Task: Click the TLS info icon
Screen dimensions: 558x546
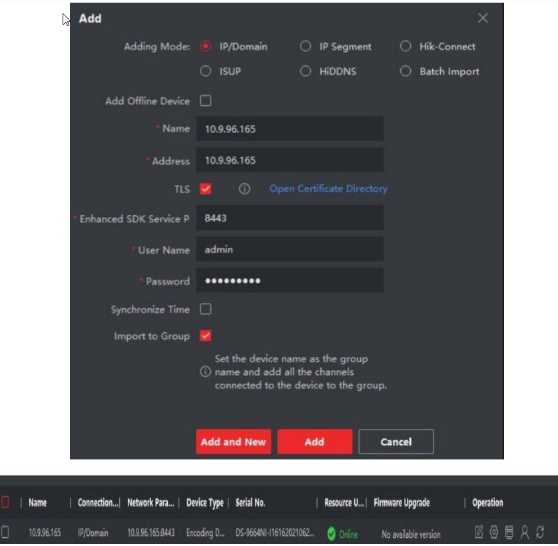Action: 244,189
